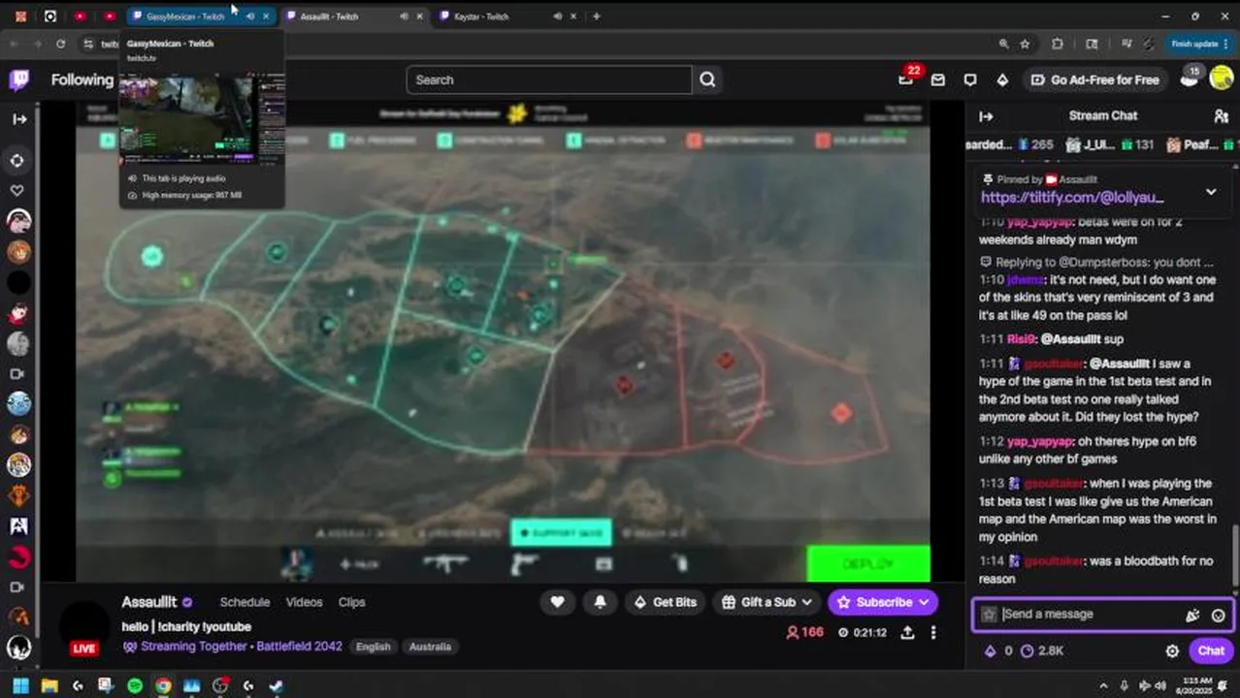Open Gift a Sub dropdown
This screenshot has height=698, width=1240.
coord(767,602)
